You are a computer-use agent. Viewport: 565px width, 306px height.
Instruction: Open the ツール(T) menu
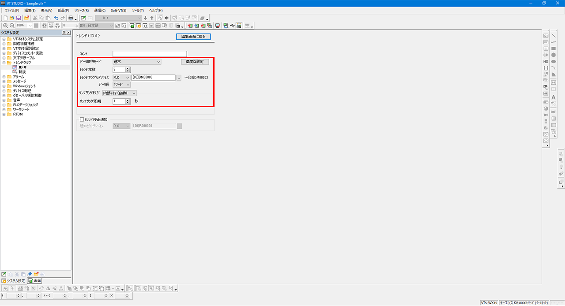[x=137, y=10]
